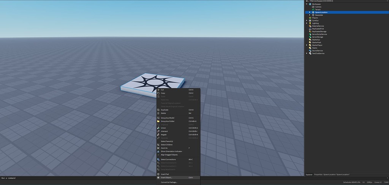Click the Teams icon
Image resolution: width=389 pixels, height=185 pixels.
(310, 48)
